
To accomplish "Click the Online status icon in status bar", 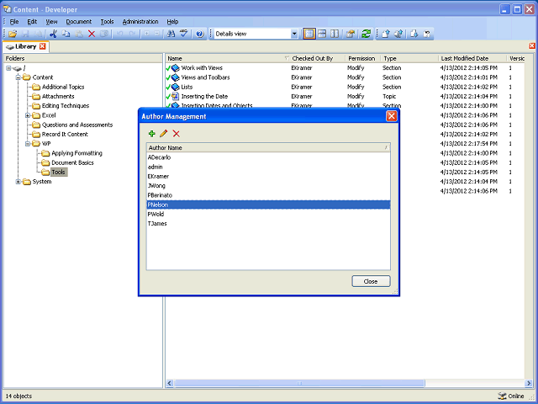I will click(502, 396).
